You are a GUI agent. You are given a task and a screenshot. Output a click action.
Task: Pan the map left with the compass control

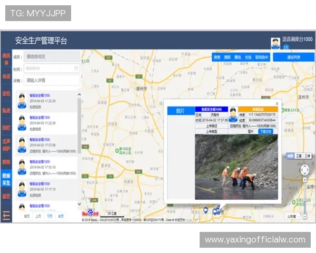301,170
